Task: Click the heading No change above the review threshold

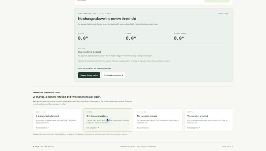Action: point(107,19)
